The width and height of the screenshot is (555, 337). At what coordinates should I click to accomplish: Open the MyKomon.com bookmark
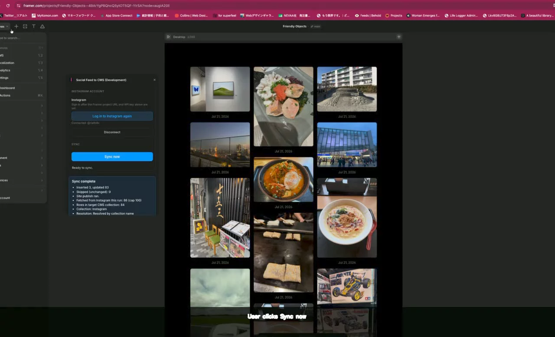click(45, 16)
